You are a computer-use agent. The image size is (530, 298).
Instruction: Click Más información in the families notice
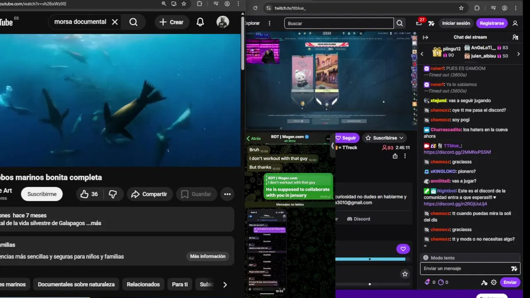coord(208,256)
